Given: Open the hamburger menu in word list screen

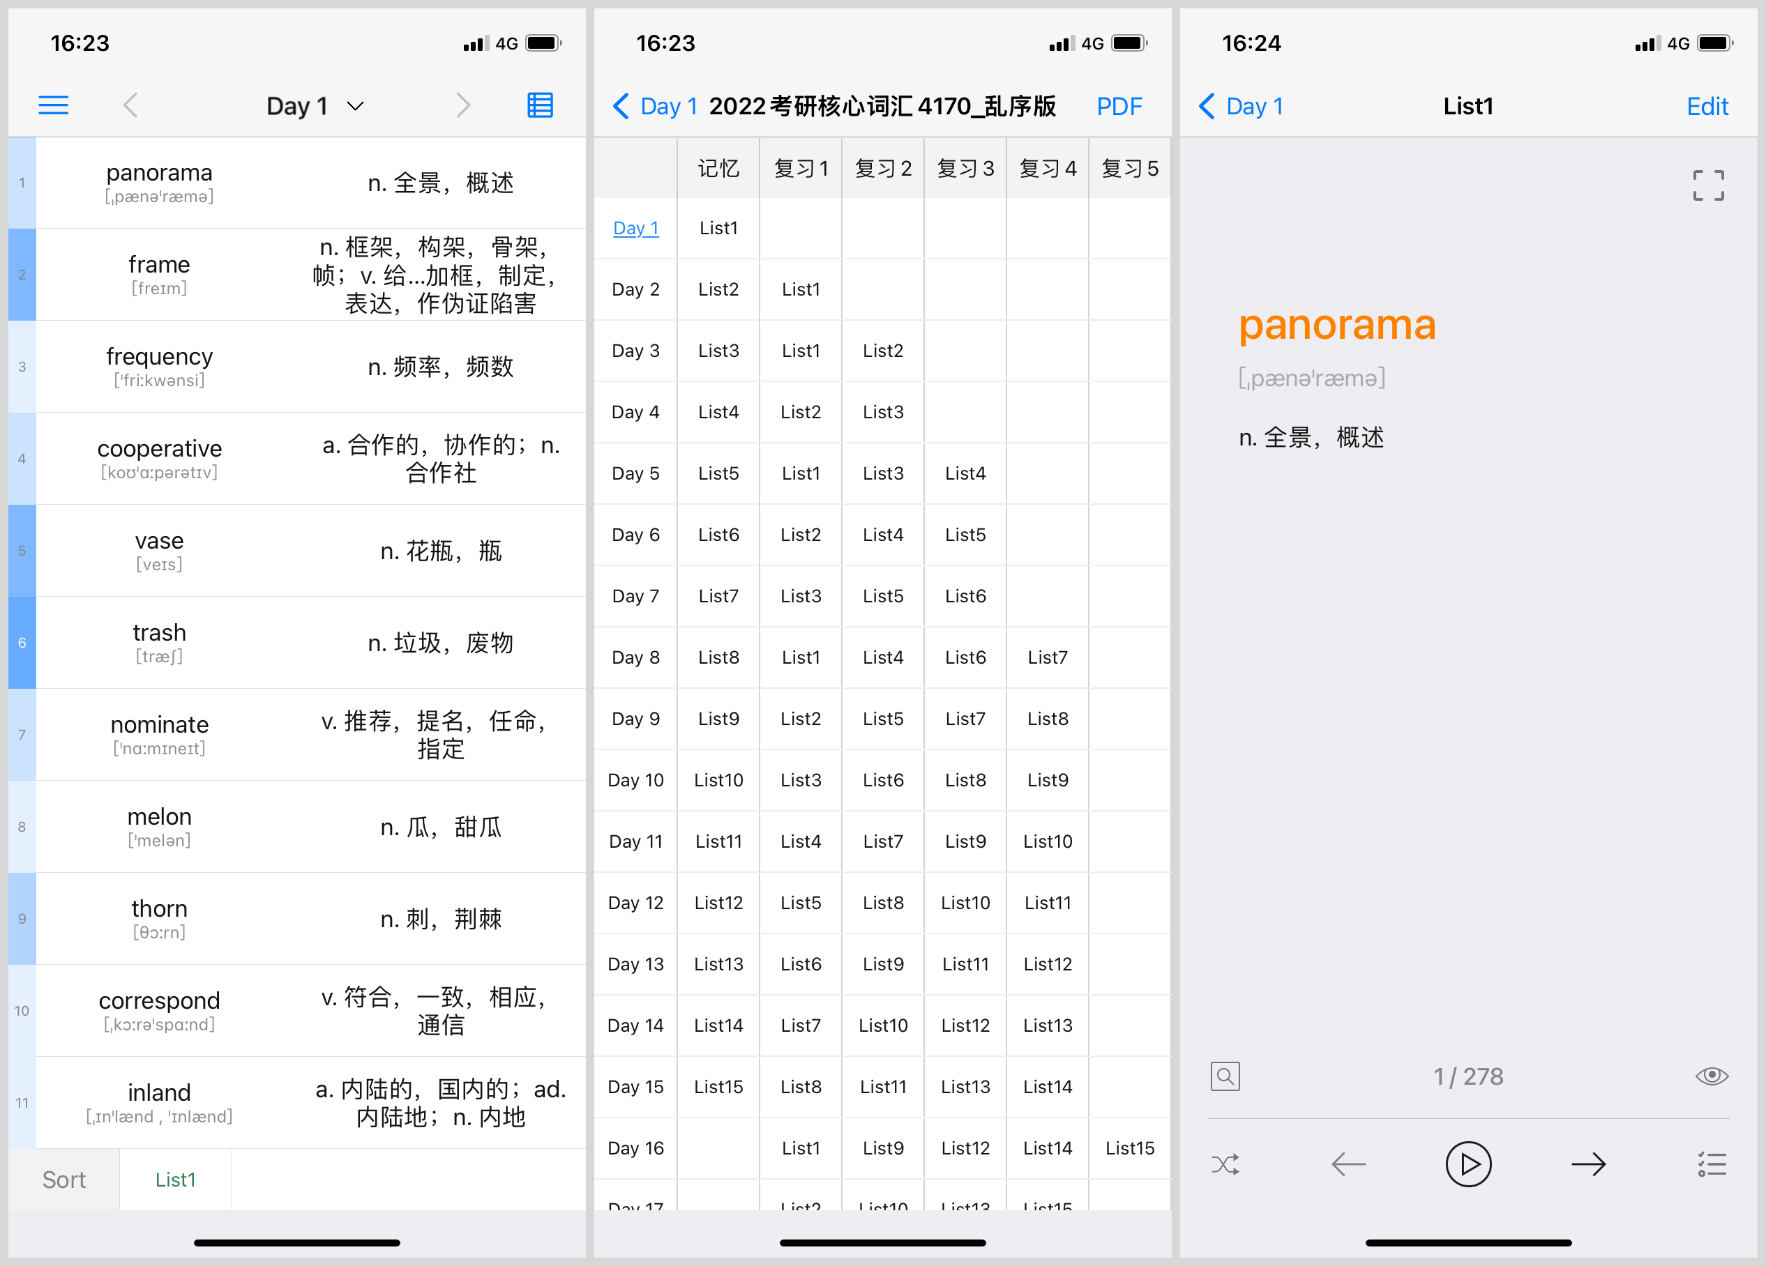Looking at the screenshot, I should [x=53, y=105].
